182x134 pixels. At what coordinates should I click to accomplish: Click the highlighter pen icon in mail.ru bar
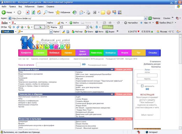[64, 32]
